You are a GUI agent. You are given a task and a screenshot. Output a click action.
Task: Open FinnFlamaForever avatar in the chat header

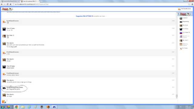pos(179,9)
